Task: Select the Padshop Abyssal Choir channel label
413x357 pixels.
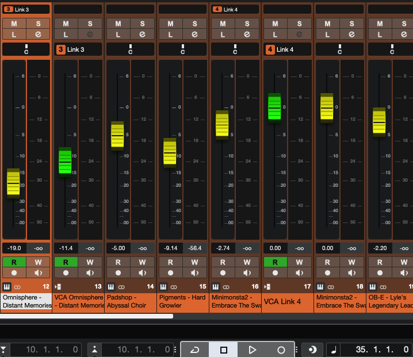Action: [130, 301]
